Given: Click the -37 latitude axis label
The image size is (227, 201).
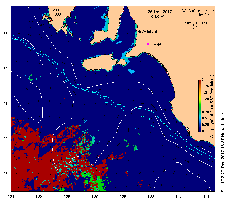Looking at the screenshot, I should (5, 104).
